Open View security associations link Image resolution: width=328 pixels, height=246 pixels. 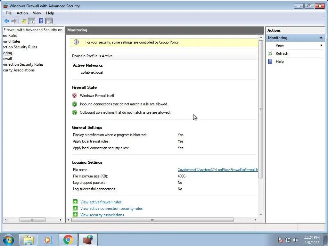102,215
